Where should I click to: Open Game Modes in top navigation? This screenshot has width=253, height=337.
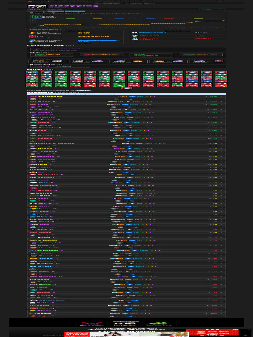pyautogui.click(x=114, y=1)
